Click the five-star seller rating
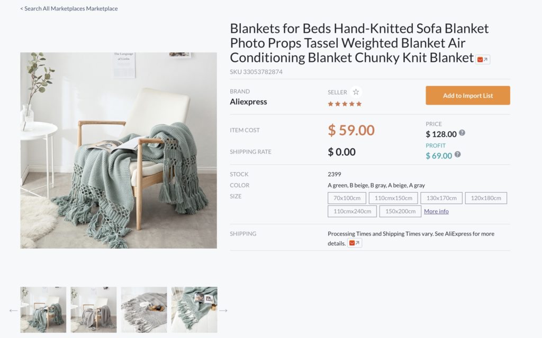This screenshot has width=542, height=338. [345, 104]
